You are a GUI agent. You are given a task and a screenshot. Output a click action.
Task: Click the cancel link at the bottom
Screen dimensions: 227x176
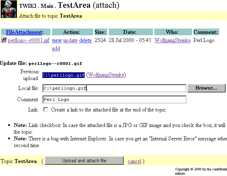click(x=134, y=161)
